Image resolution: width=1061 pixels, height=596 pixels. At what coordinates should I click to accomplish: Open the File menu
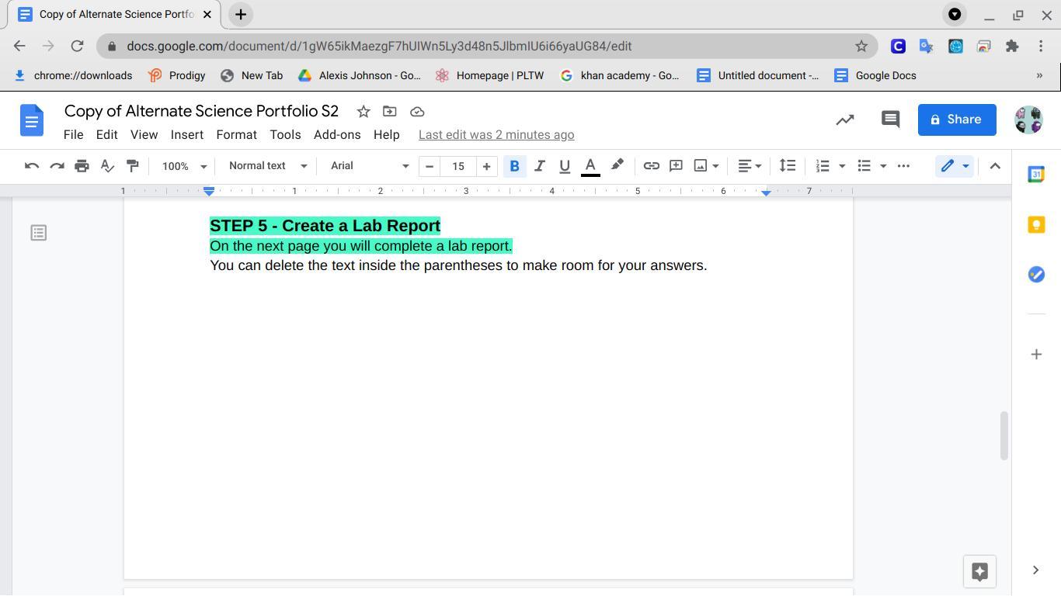[x=73, y=134]
